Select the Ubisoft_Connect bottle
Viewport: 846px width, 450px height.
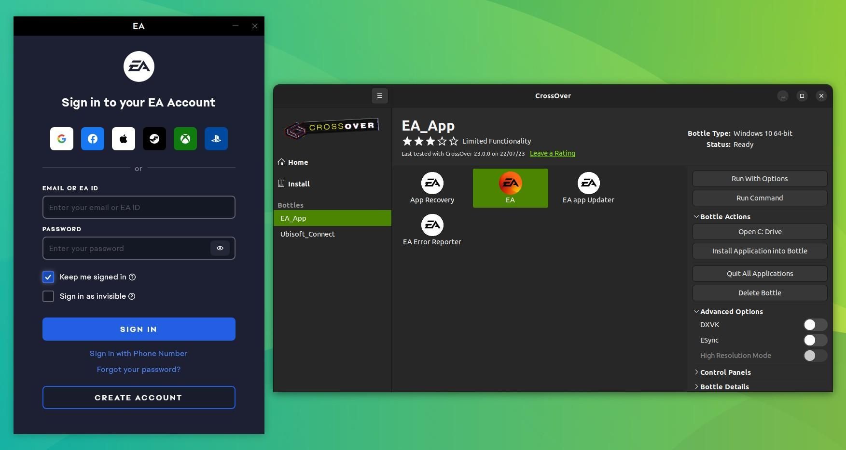(x=307, y=234)
